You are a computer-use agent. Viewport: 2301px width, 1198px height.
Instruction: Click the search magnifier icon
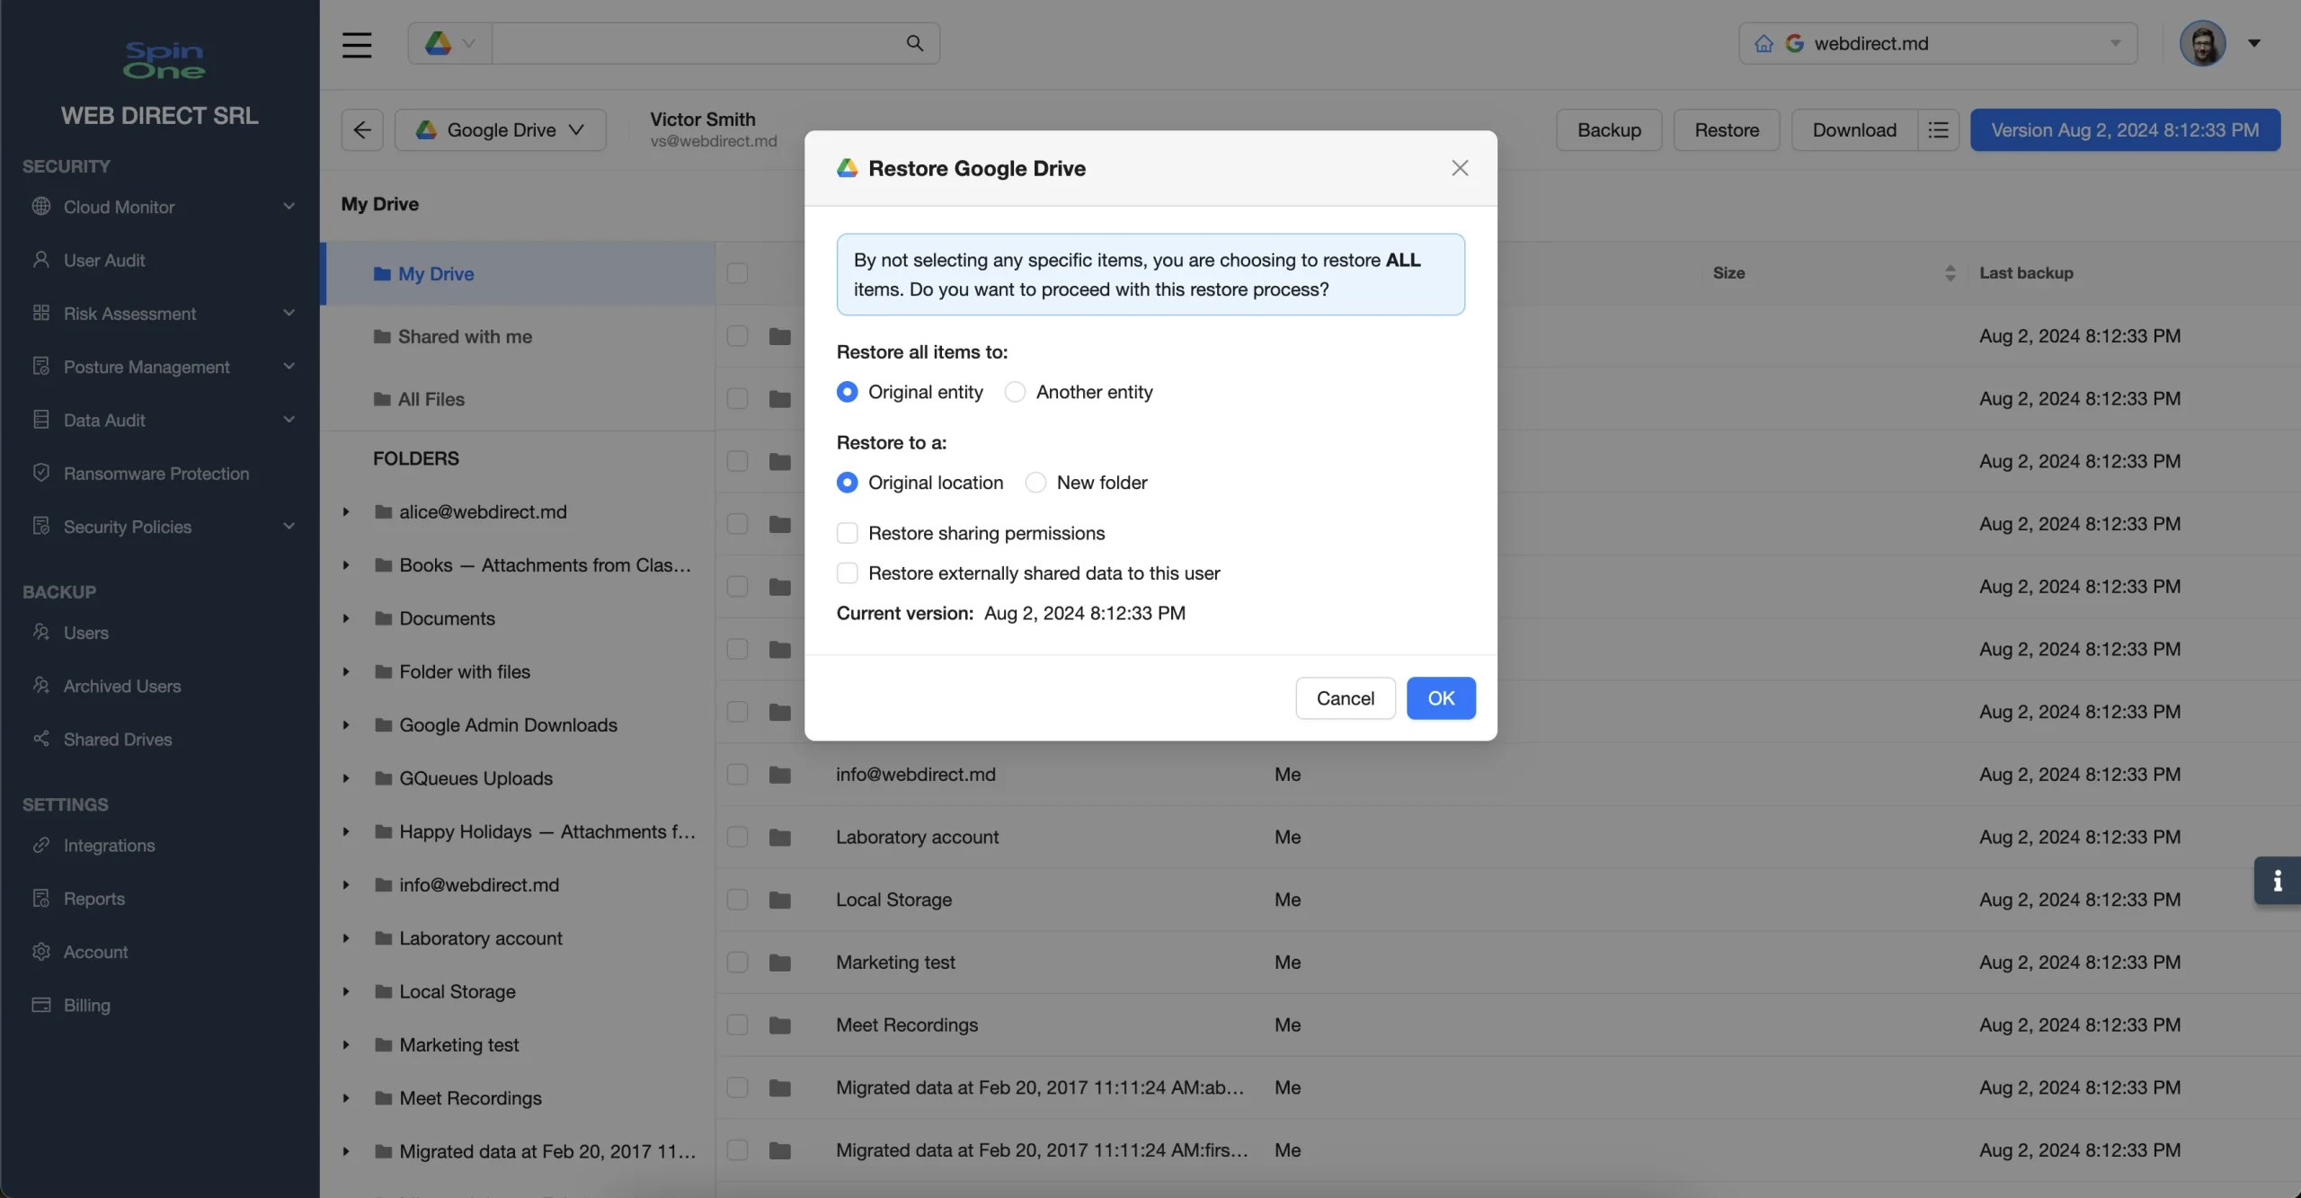pos(914,43)
